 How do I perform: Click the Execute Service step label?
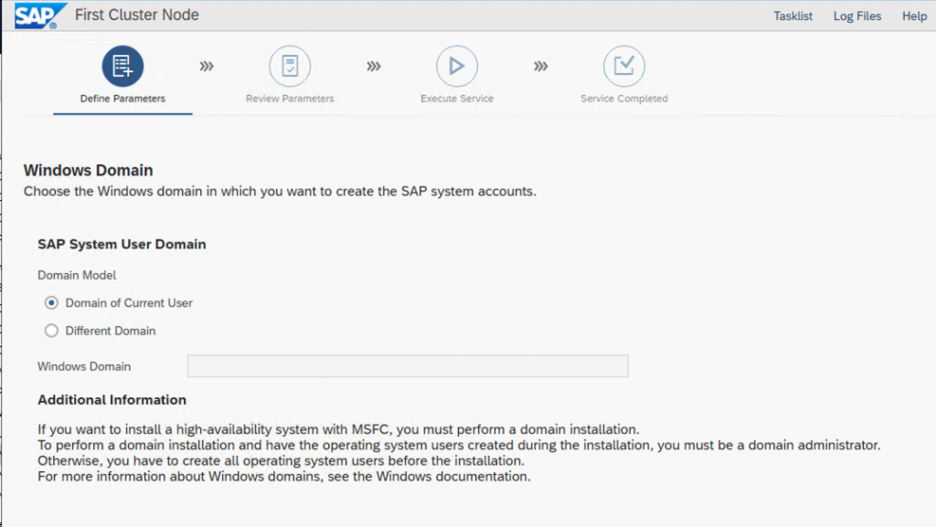pyautogui.click(x=457, y=99)
